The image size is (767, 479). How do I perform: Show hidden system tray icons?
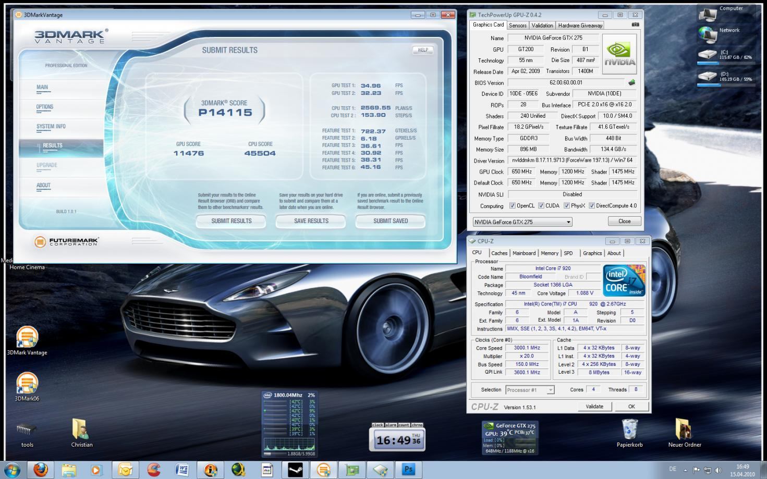685,470
